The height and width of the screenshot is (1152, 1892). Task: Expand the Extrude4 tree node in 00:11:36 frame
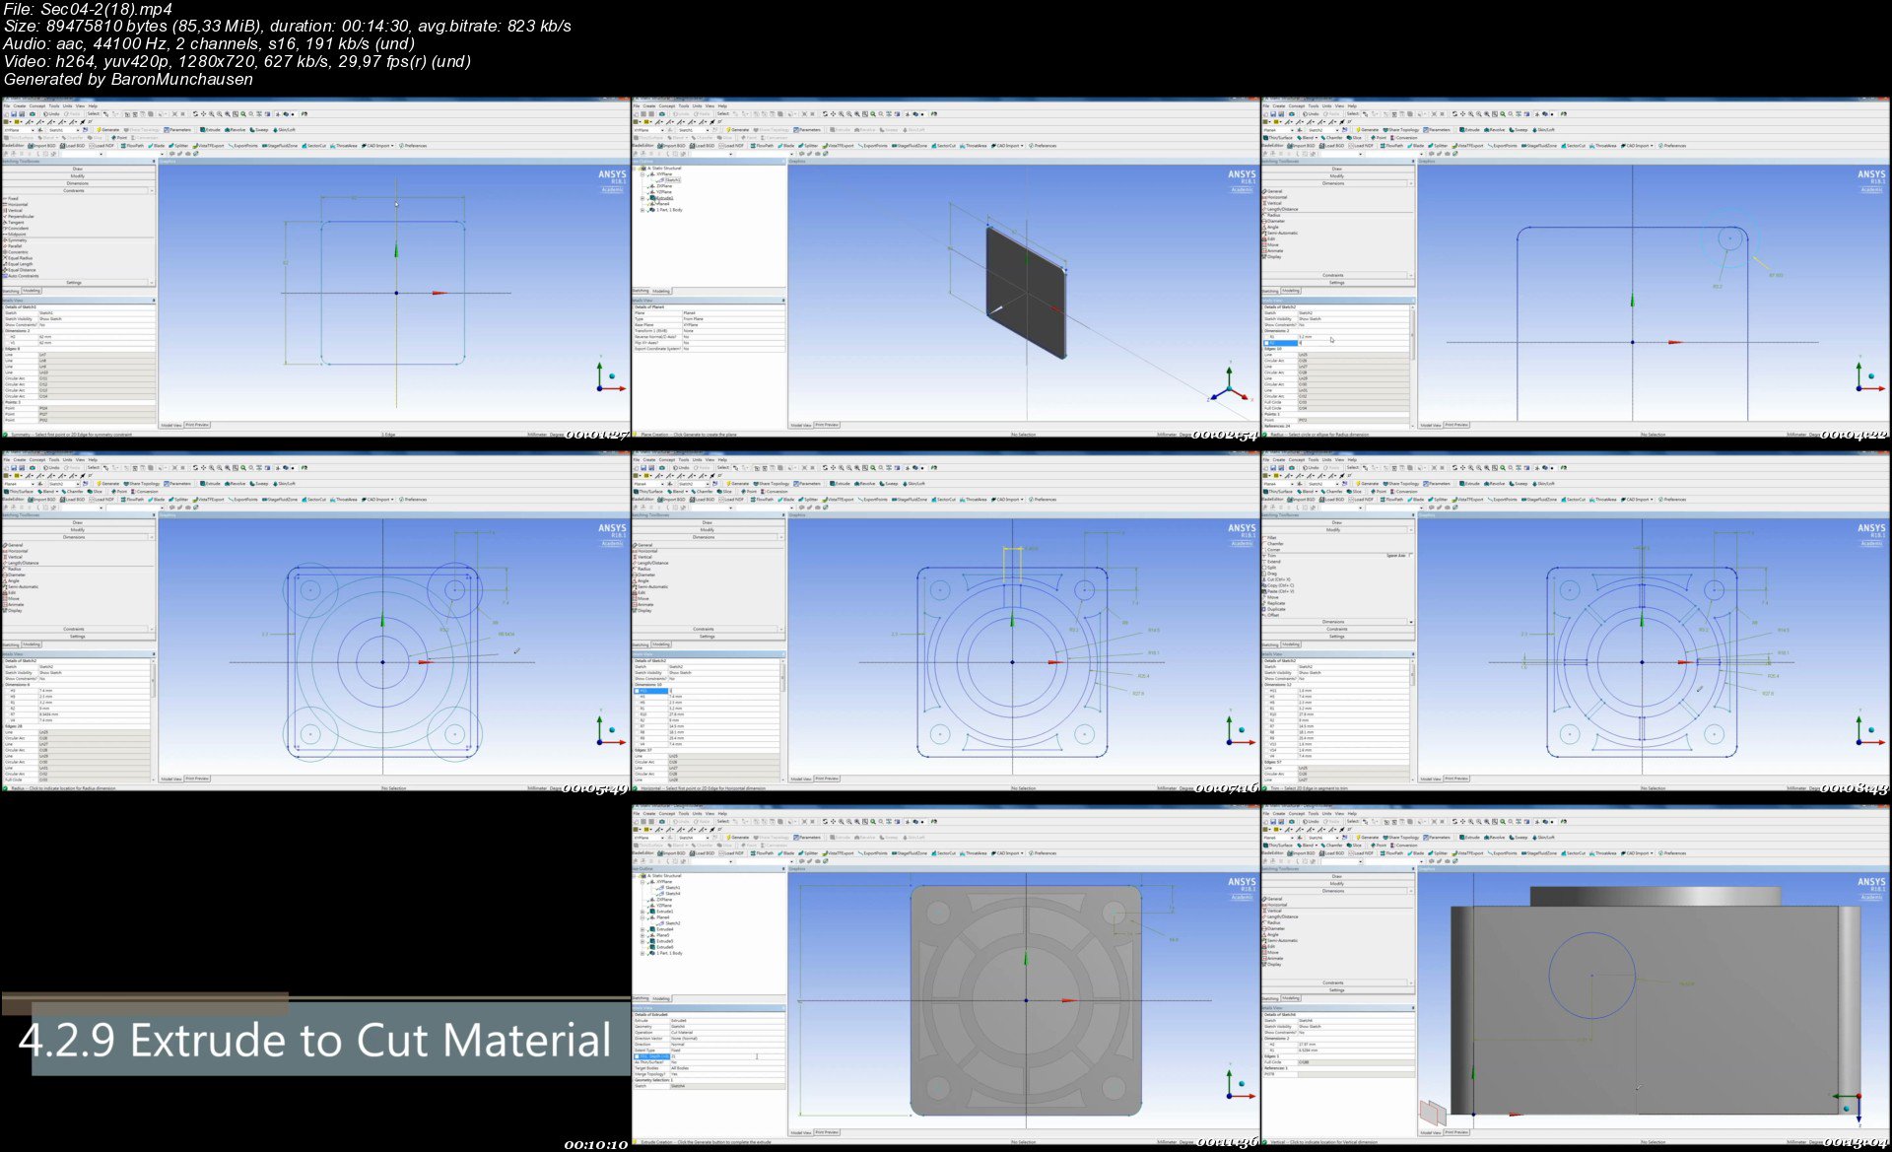click(642, 928)
